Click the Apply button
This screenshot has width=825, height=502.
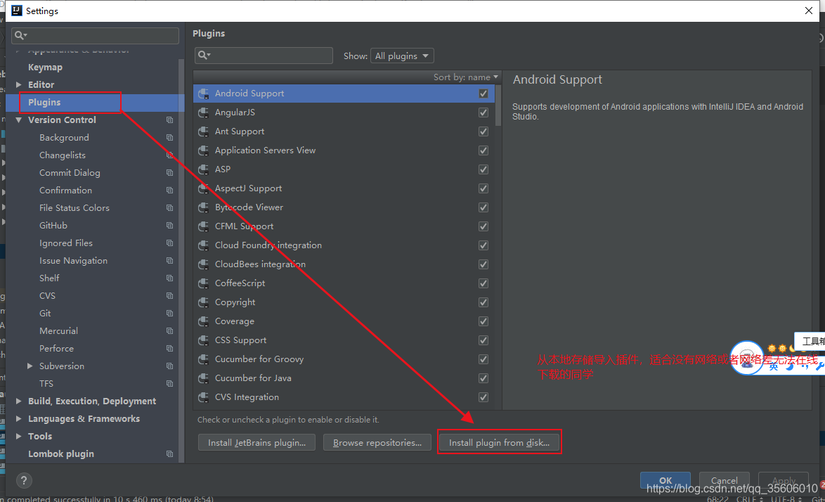pos(783,480)
